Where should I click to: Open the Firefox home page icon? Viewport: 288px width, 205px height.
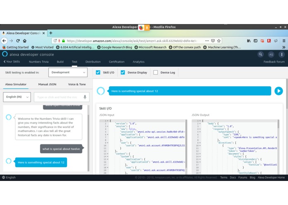(24, 41)
